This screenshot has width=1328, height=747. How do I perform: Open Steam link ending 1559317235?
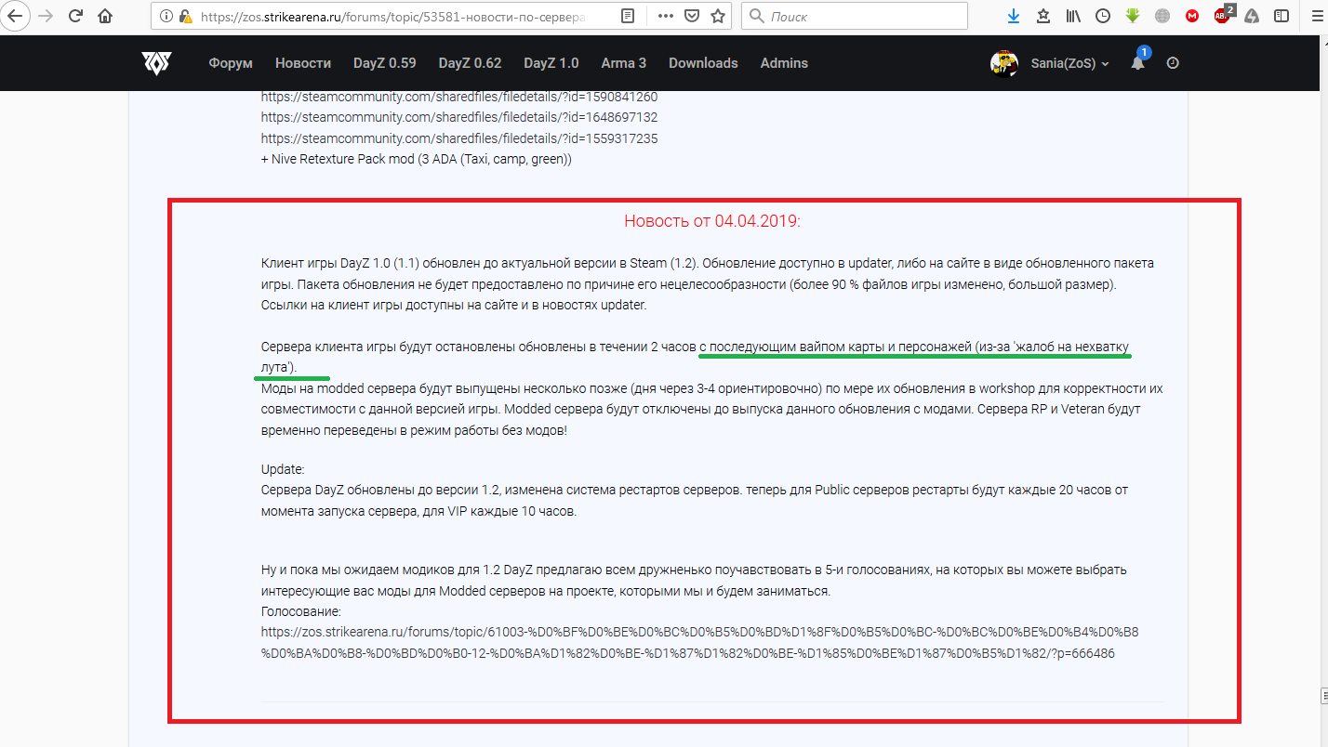coord(459,138)
